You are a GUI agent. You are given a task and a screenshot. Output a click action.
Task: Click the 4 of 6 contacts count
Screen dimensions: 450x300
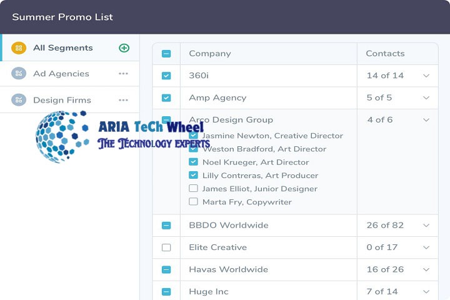380,120
